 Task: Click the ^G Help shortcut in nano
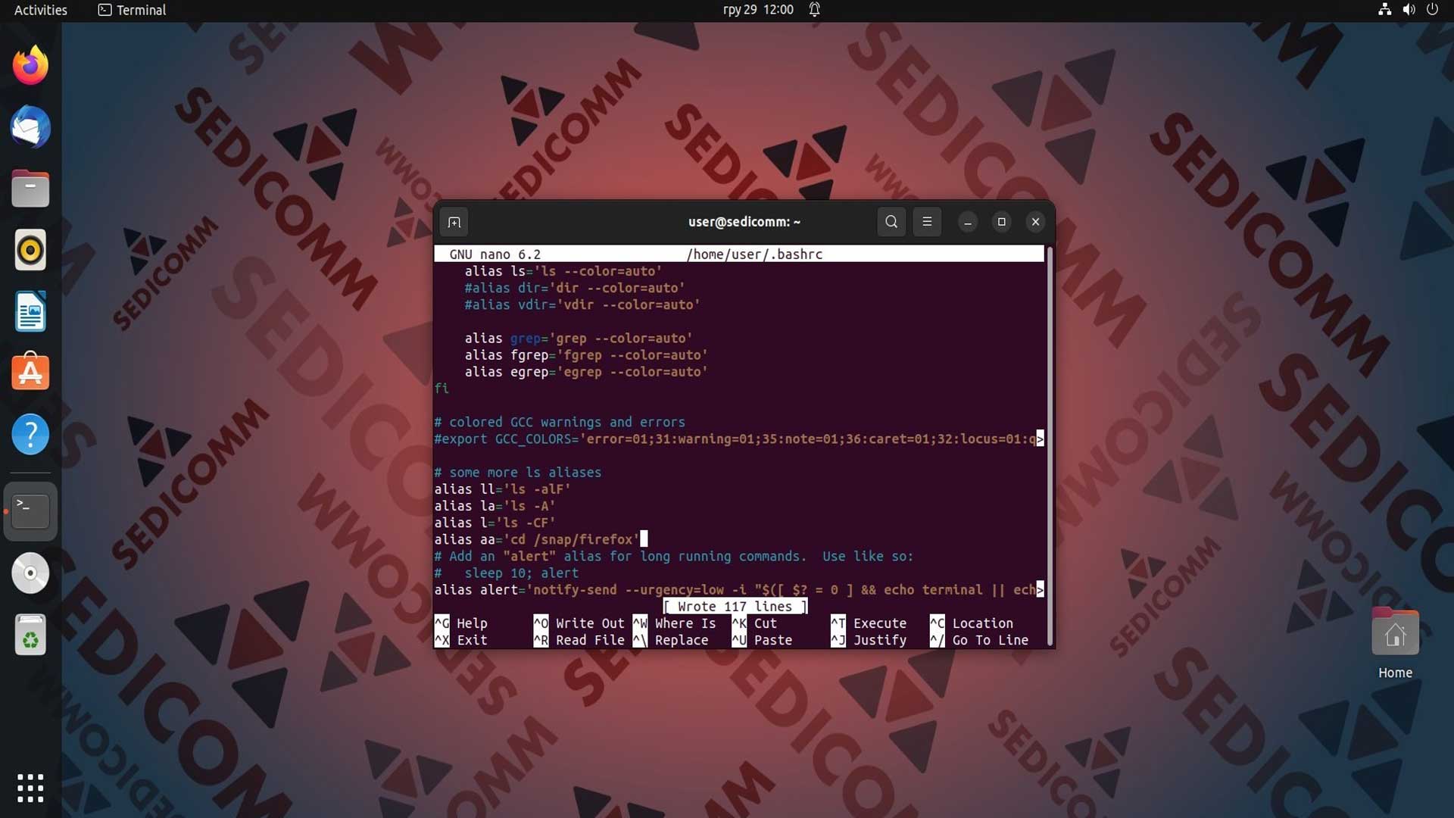coord(461,623)
